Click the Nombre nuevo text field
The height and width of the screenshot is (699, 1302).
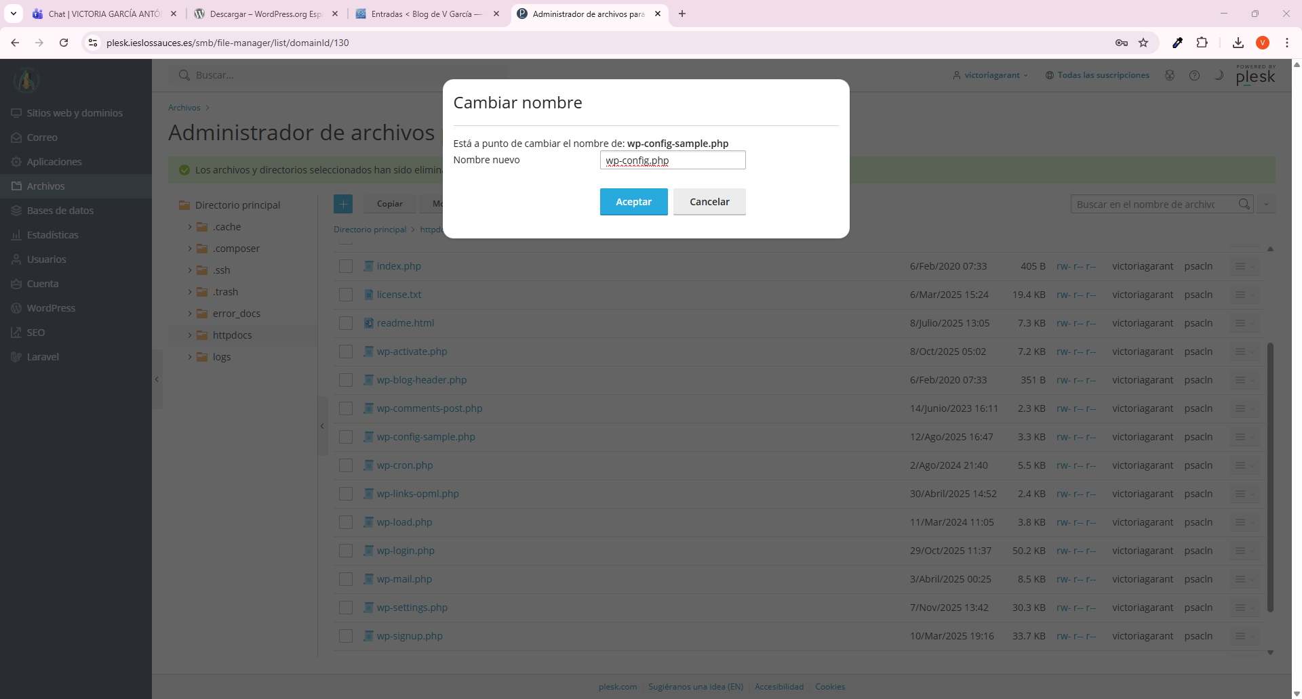tap(672, 161)
